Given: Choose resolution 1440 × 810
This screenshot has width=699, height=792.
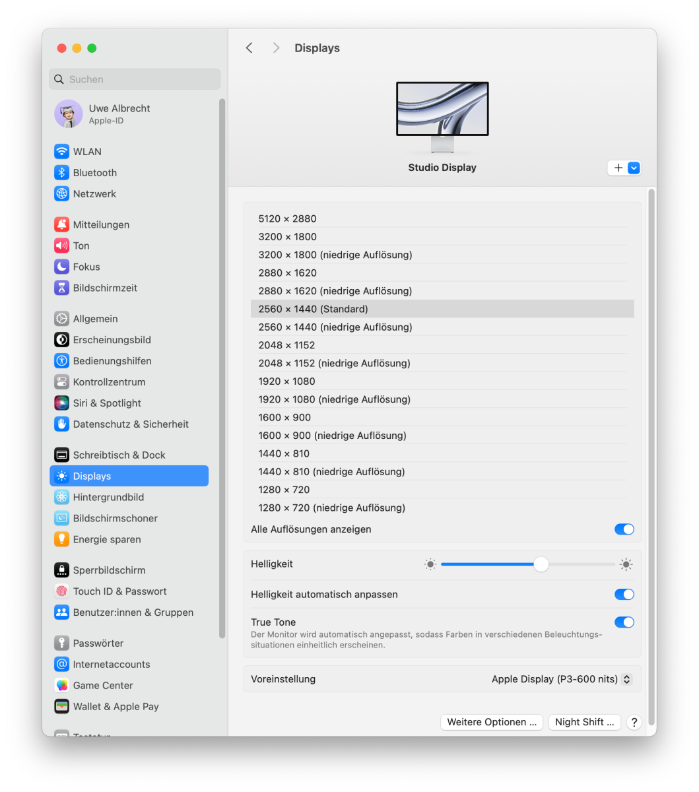Looking at the screenshot, I should pyautogui.click(x=442, y=453).
